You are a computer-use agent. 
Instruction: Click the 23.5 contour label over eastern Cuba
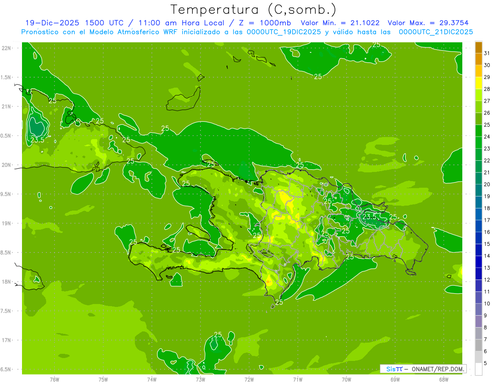coord(37,140)
